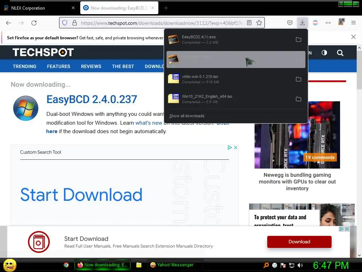Open THE BEST nav item
Screen dimensions: 362x272
123,66
